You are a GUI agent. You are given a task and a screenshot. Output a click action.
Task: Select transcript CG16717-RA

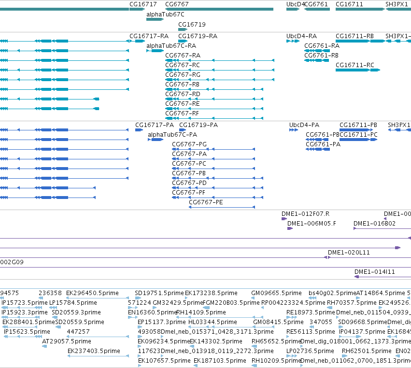(x=137, y=41)
